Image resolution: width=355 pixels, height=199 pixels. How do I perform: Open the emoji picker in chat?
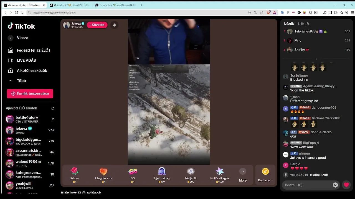tap(335, 185)
